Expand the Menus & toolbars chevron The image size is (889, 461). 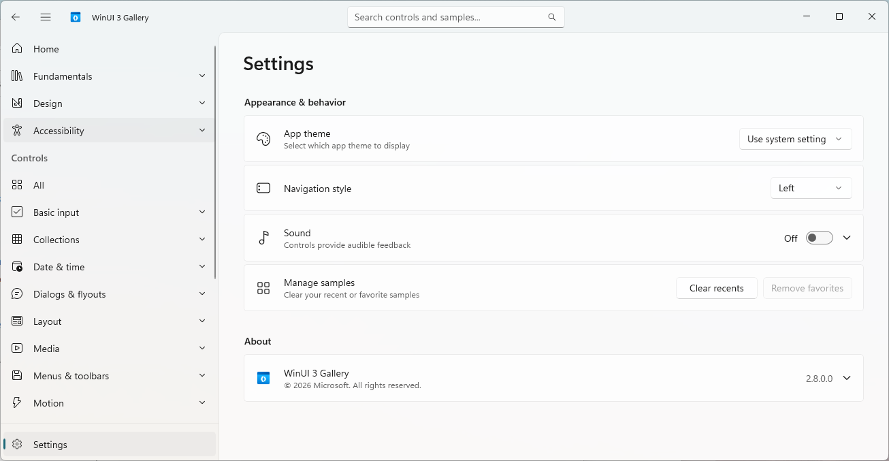point(202,375)
